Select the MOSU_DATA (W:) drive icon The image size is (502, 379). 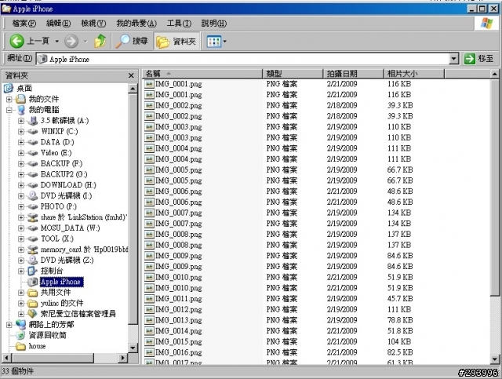tap(32, 228)
